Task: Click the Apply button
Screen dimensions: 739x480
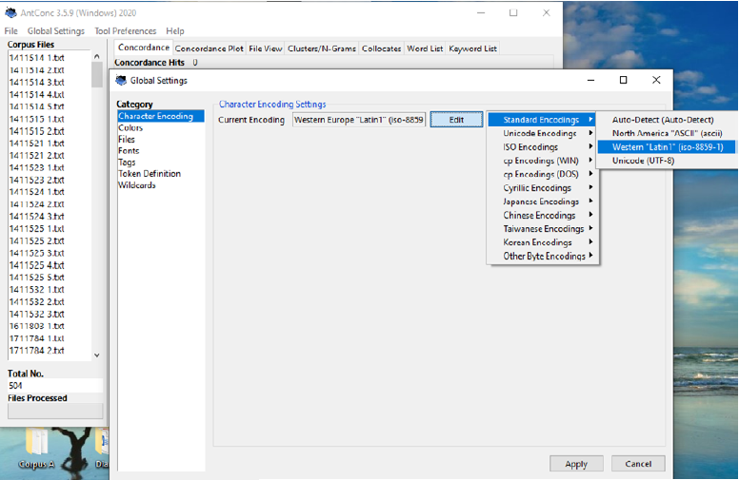Action: click(576, 464)
